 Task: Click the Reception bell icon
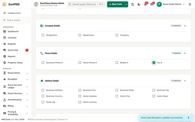click(5, 79)
